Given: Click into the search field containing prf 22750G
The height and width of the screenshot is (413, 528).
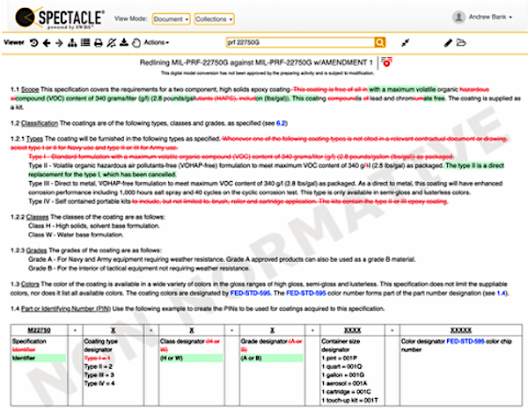Looking at the screenshot, I should pos(300,42).
